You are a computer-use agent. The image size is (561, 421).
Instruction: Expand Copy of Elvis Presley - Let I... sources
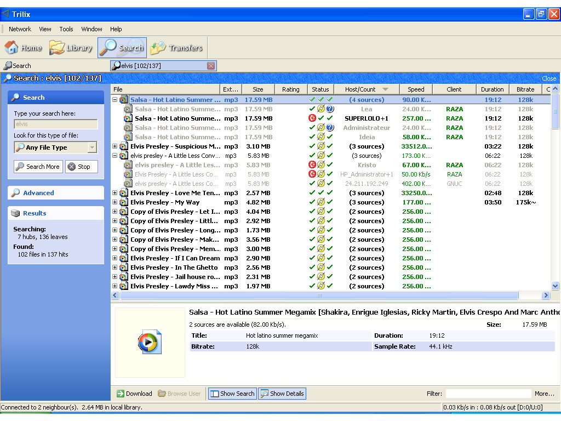point(115,211)
